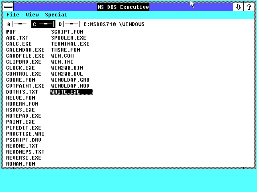Select CVTPAINT.EXE file
The width and height of the screenshot is (257, 192).
pyautogui.click(x=25, y=86)
